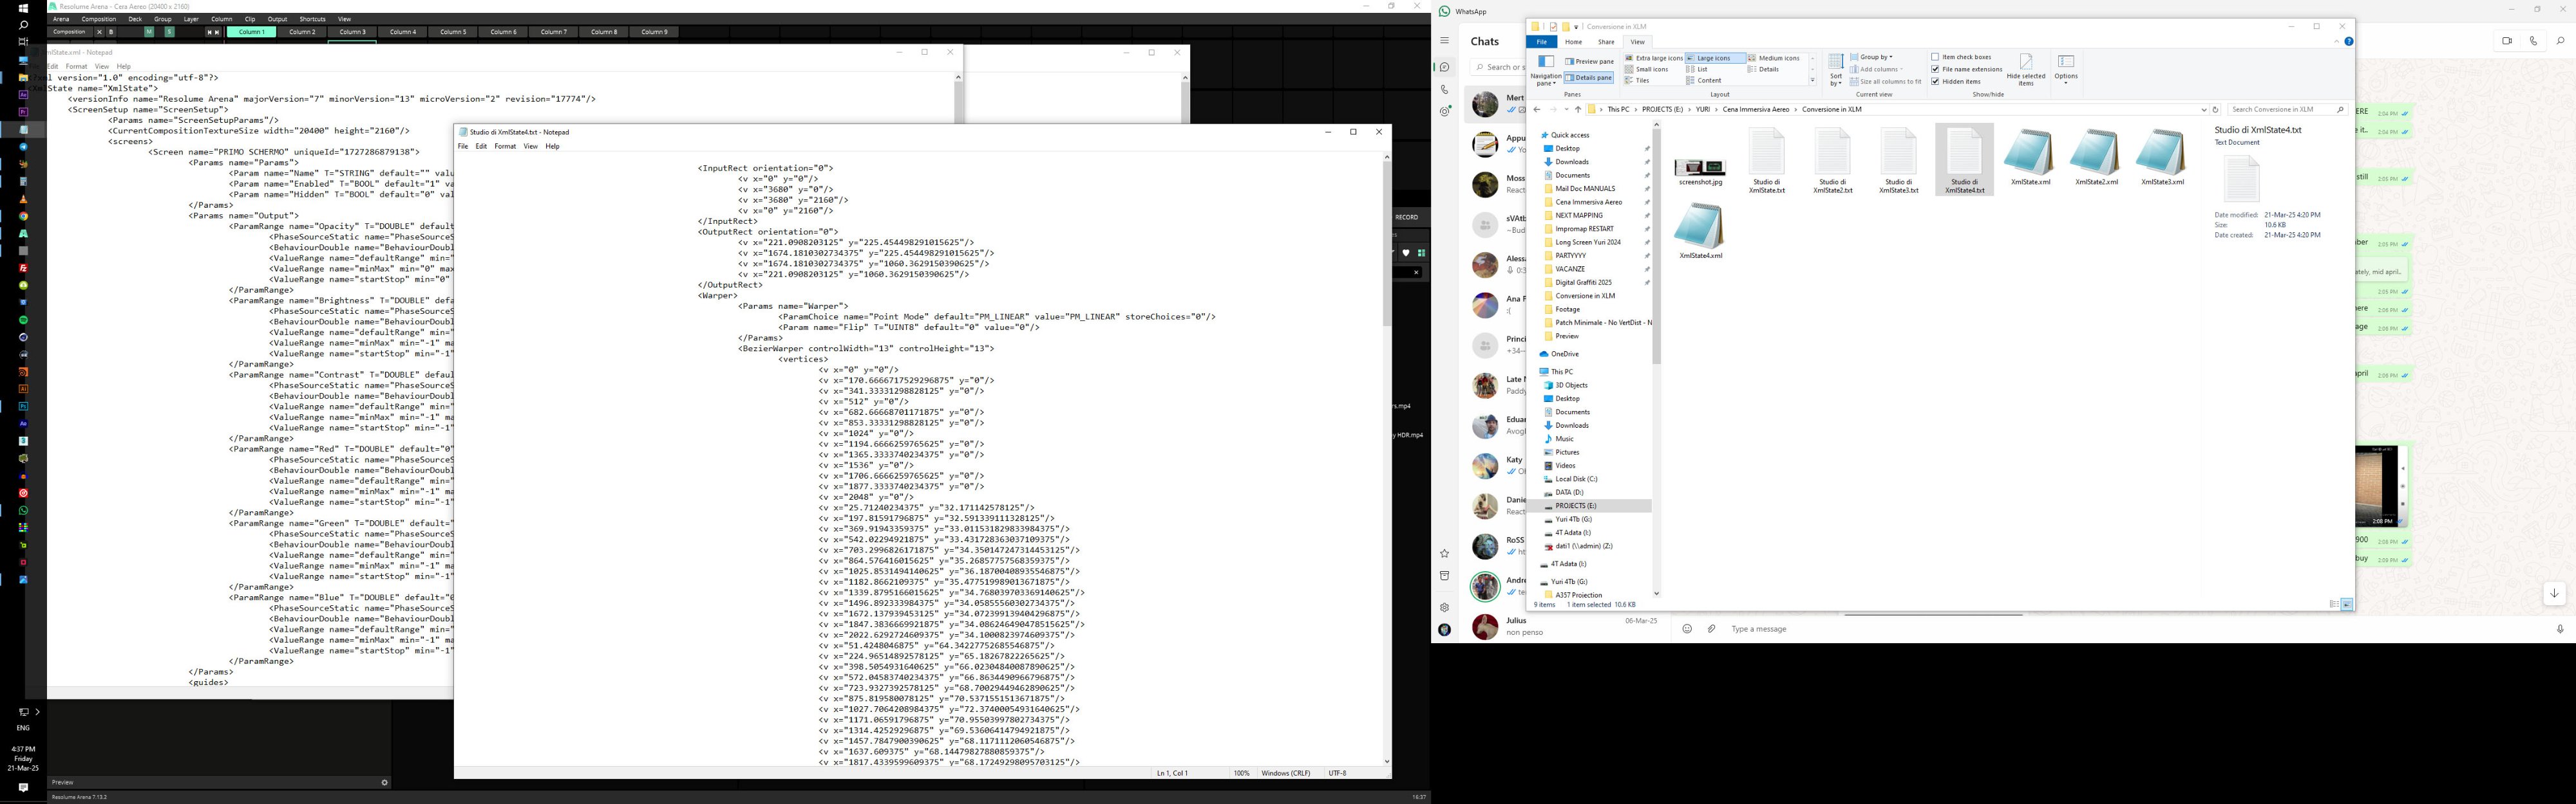The width and height of the screenshot is (2576, 804).
Task: Click the microphone voice message icon
Action: click(2560, 628)
